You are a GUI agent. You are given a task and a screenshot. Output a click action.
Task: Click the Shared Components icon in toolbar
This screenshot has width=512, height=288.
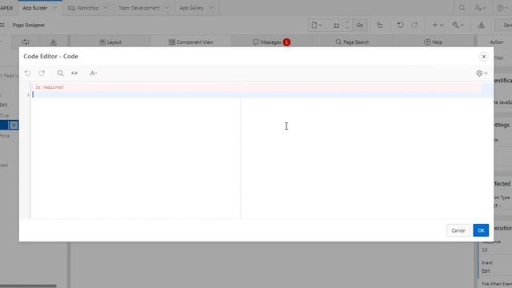click(482, 25)
